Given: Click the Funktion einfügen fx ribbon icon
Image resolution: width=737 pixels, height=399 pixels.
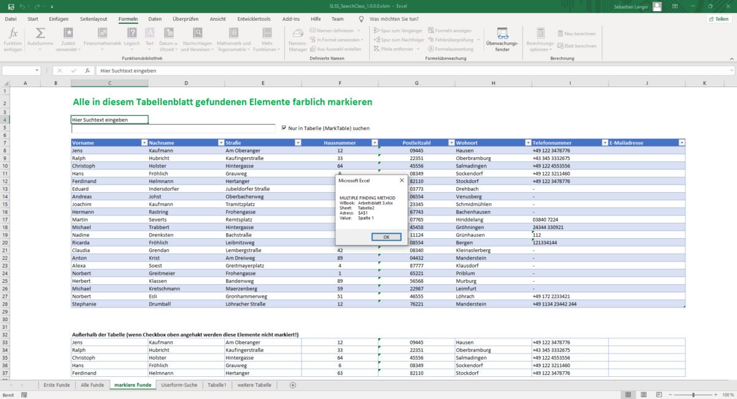Looking at the screenshot, I should click(13, 33).
